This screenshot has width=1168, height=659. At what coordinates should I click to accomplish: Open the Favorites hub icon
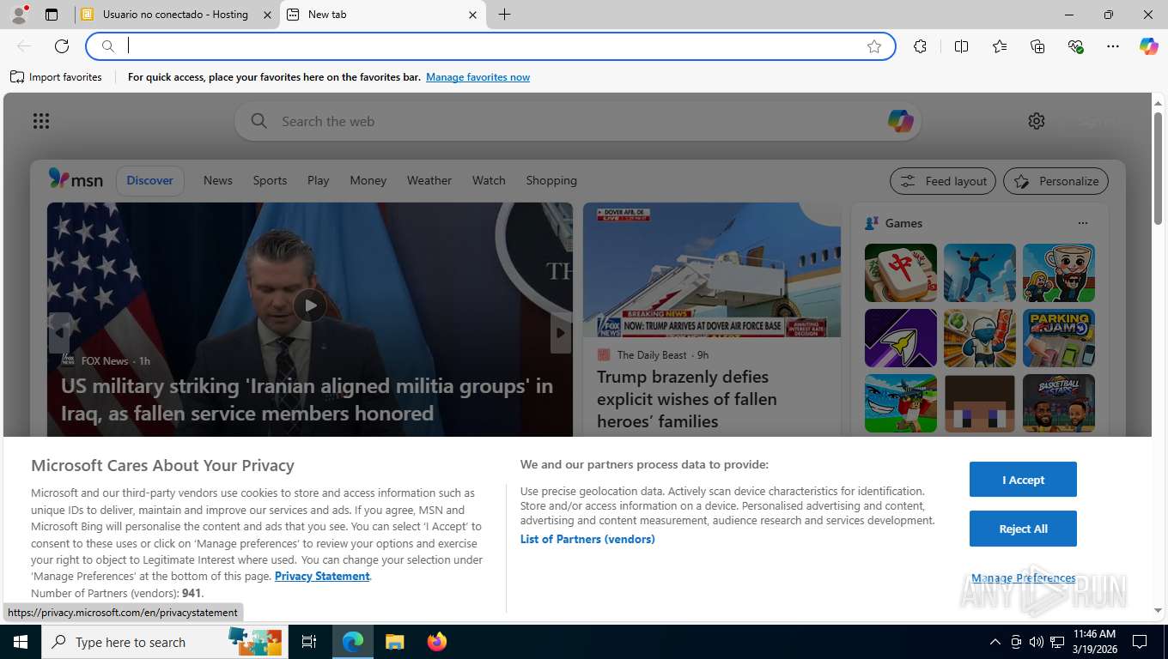[x=1000, y=46]
